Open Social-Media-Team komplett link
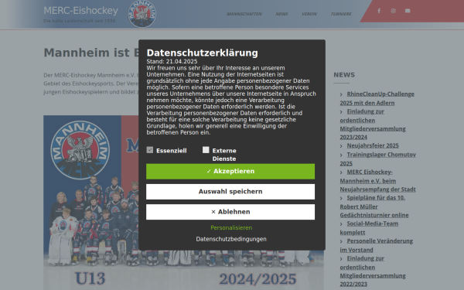 pos(369,228)
